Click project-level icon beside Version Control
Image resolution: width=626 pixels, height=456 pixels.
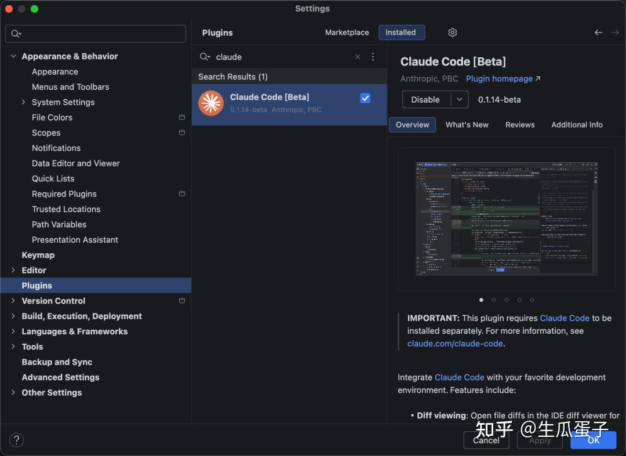tap(181, 300)
